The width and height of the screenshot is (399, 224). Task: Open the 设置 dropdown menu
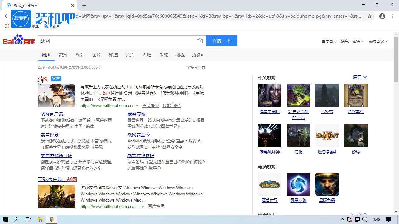[x=358, y=41]
